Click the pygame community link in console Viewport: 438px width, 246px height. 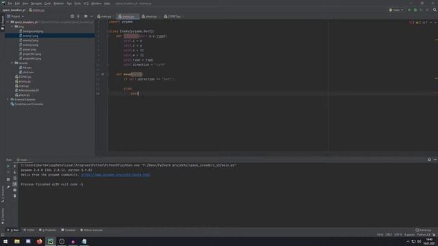pos(116,175)
